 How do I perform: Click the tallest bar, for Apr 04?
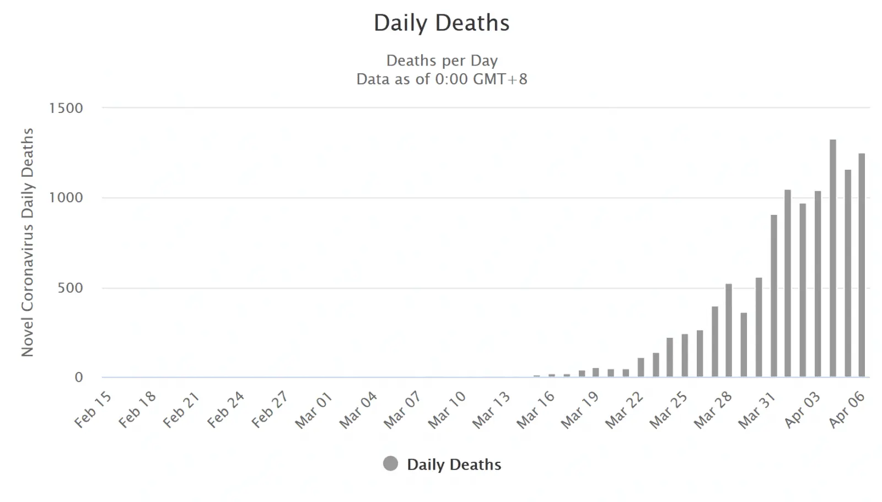click(832, 258)
